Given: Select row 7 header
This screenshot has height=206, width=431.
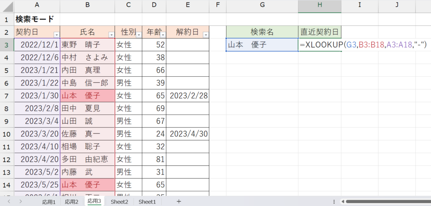Looking at the screenshot, I should 7,96.
